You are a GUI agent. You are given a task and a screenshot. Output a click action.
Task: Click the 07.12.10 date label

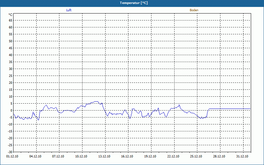pos(58,156)
